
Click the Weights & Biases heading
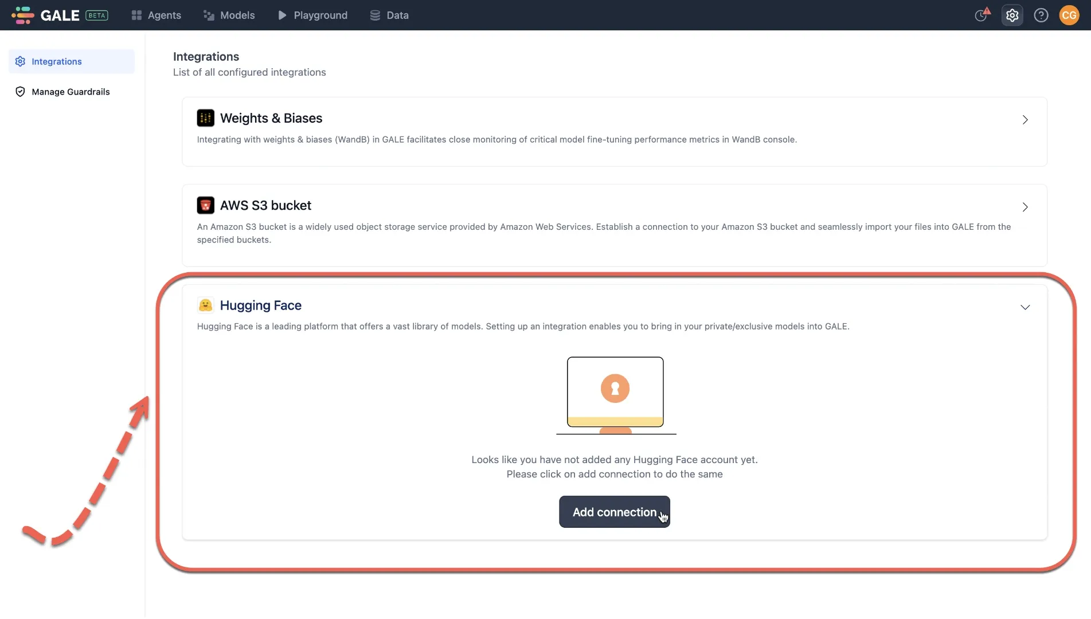click(271, 118)
